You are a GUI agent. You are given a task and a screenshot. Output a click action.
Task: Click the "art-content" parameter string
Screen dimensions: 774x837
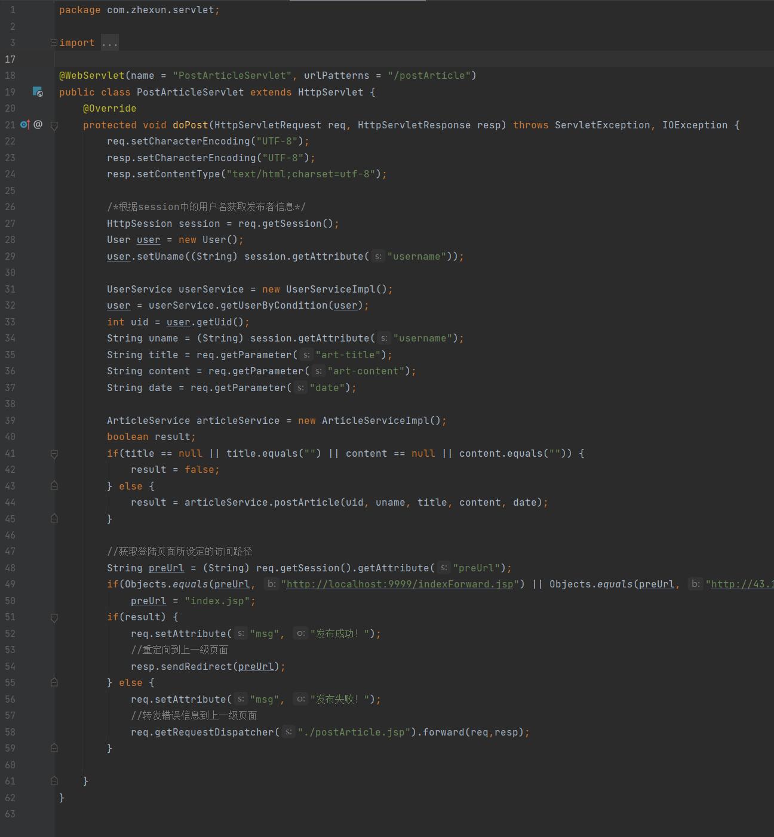tap(367, 371)
